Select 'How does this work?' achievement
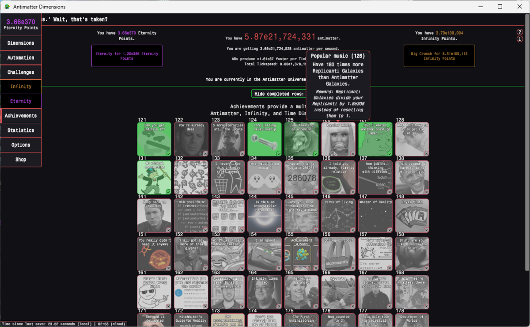 coord(191,216)
